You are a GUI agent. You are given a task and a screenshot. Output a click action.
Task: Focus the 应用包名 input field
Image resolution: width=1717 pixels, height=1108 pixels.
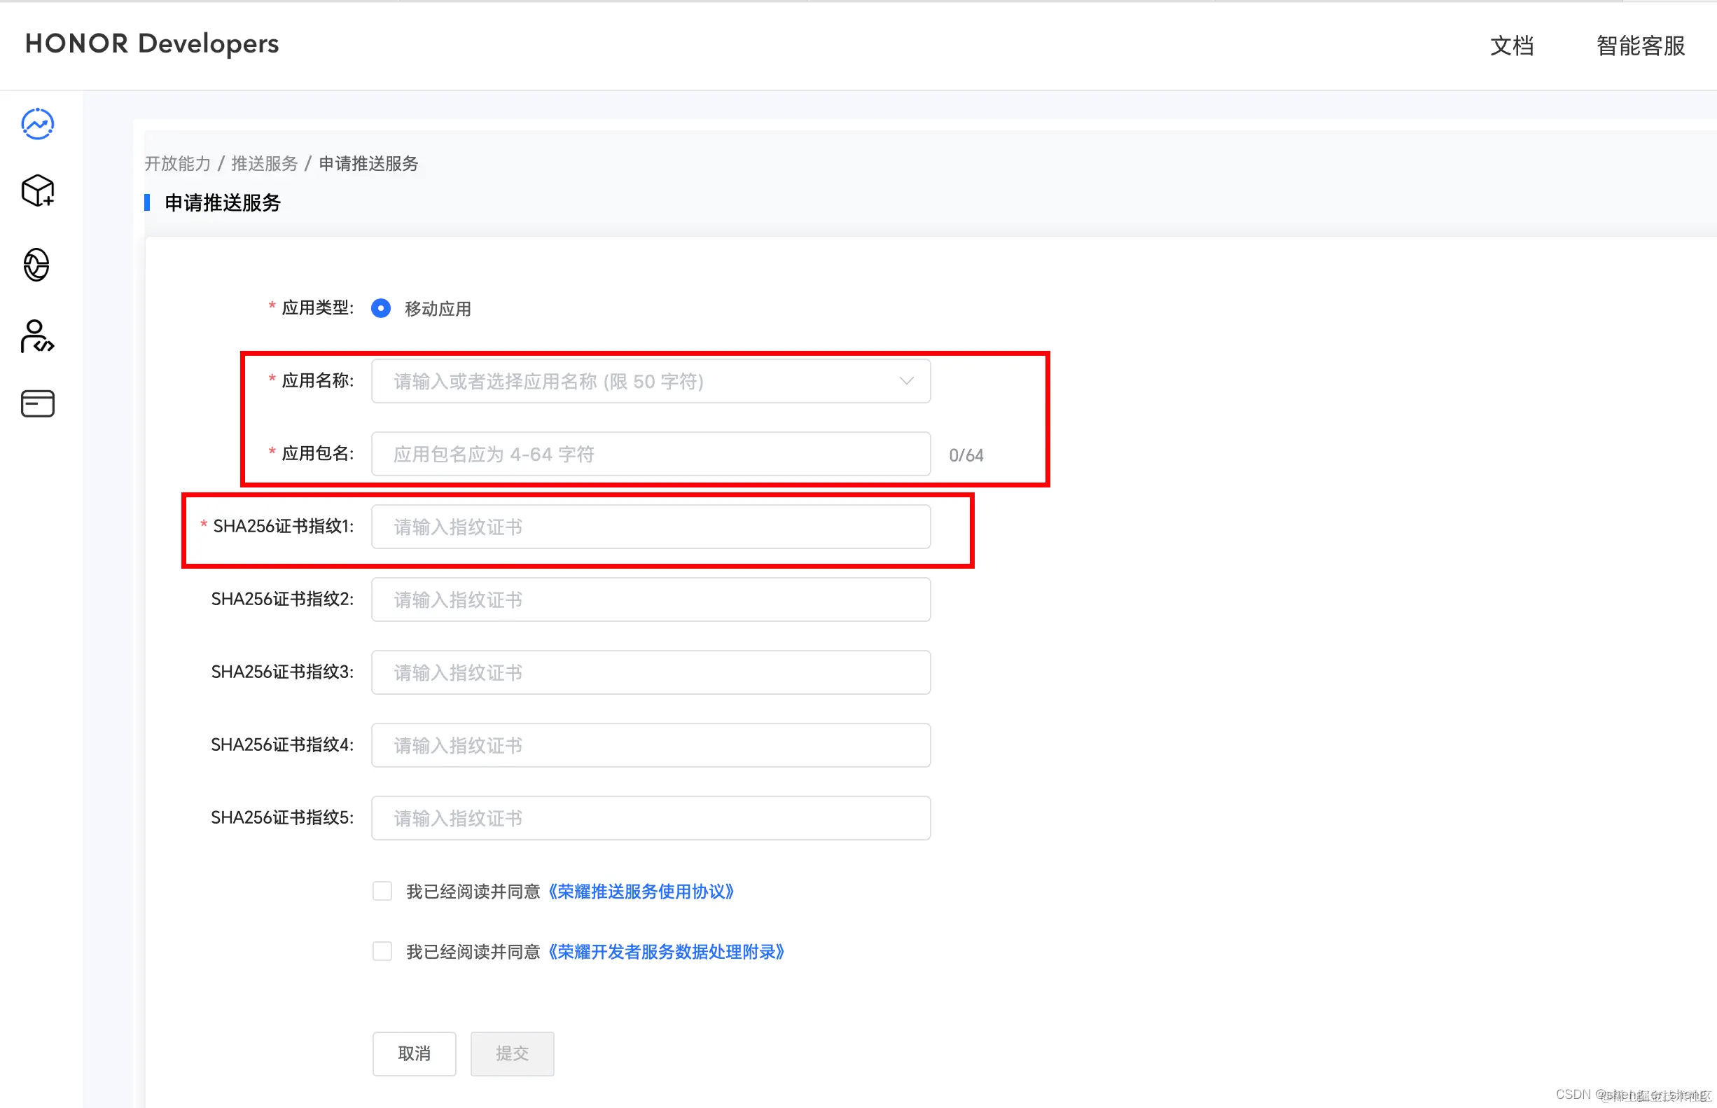(x=651, y=454)
